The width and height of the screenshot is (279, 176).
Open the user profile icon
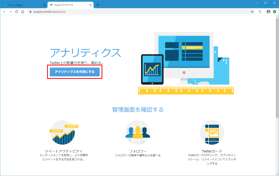(269, 12)
